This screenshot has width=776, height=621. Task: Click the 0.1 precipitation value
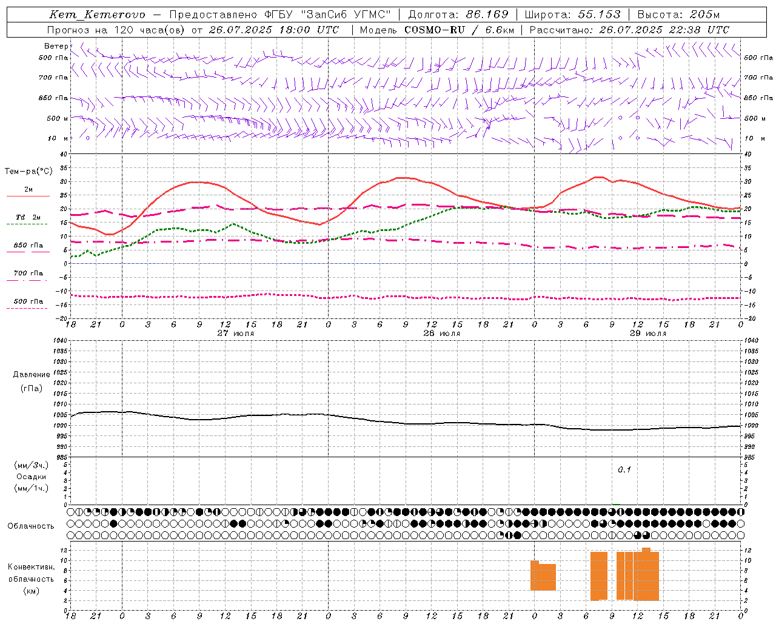(624, 469)
